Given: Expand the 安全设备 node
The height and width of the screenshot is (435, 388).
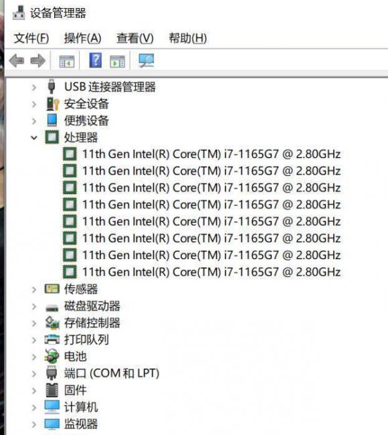Looking at the screenshot, I should pos(34,104).
